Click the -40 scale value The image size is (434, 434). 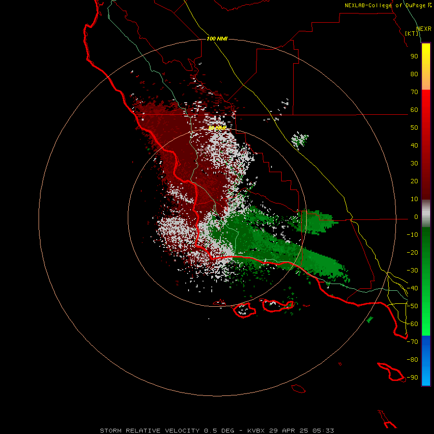[x=412, y=288]
